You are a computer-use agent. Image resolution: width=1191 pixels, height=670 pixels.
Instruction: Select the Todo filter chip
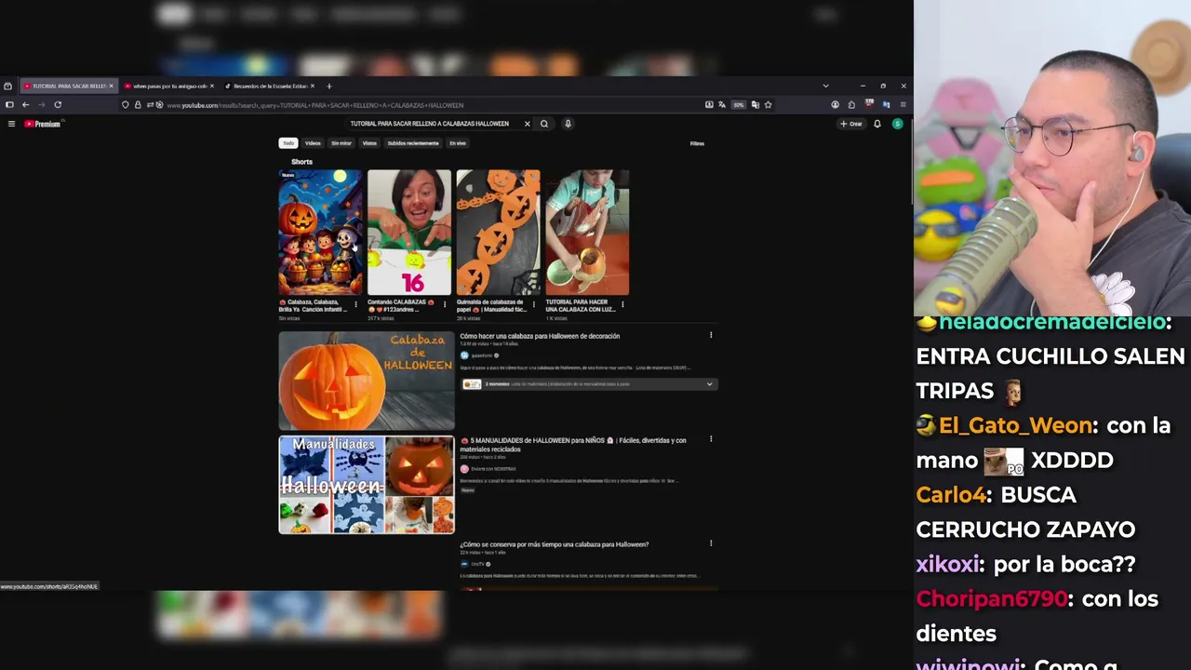pyautogui.click(x=288, y=143)
